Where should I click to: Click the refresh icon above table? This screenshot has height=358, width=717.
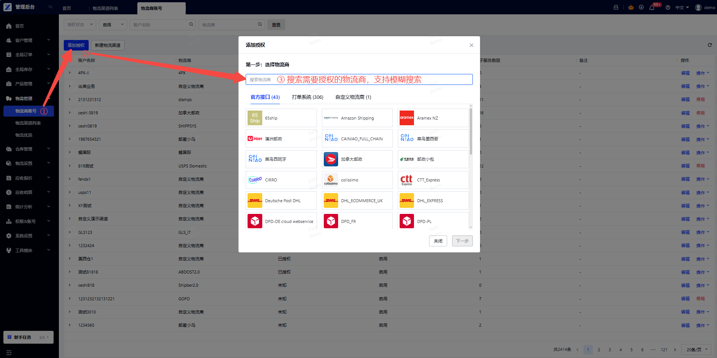[x=710, y=45]
